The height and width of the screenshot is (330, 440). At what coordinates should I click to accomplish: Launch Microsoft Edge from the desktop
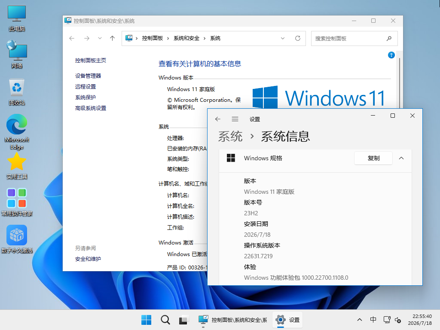tap(17, 131)
